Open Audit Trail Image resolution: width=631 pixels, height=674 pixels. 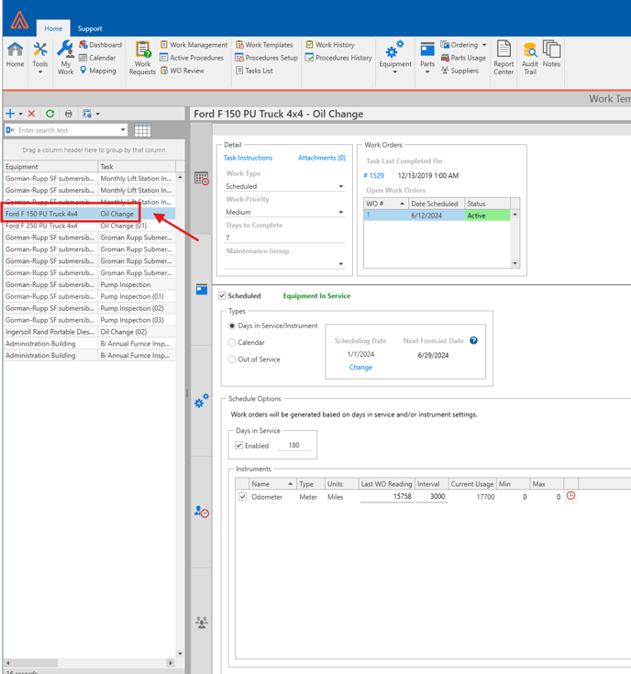point(530,58)
